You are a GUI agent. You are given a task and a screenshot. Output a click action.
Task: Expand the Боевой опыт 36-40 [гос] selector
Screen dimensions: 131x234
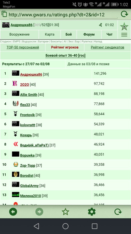coord(65,56)
